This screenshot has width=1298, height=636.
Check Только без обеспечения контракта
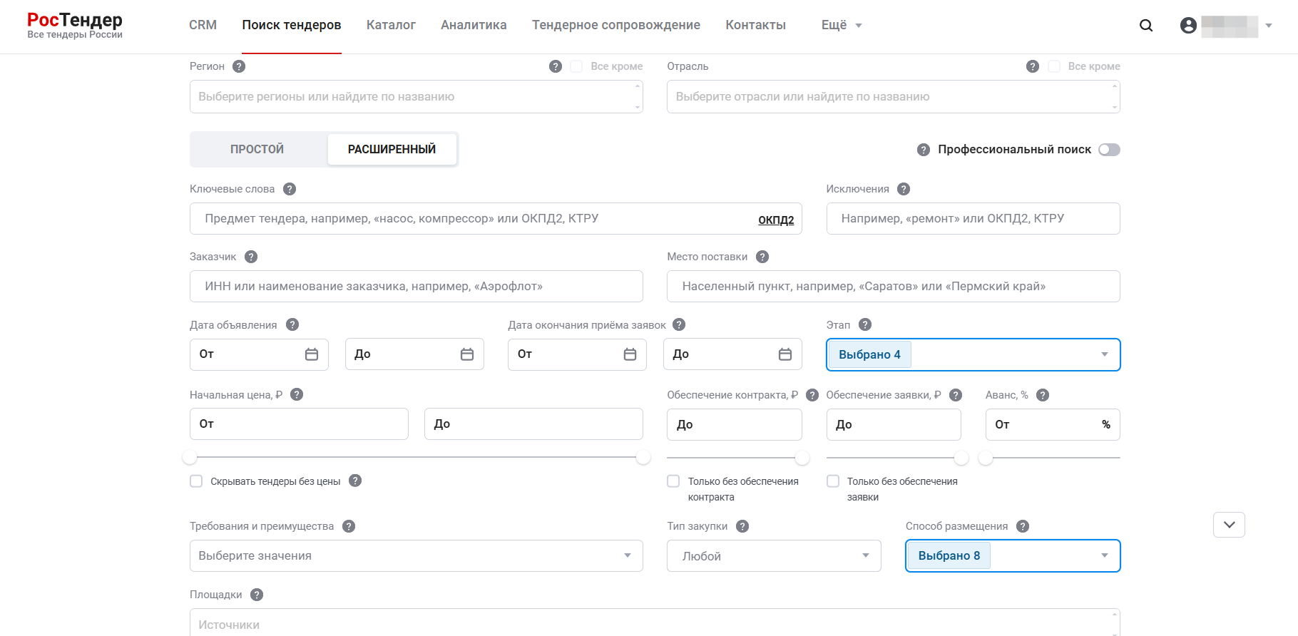coord(673,481)
